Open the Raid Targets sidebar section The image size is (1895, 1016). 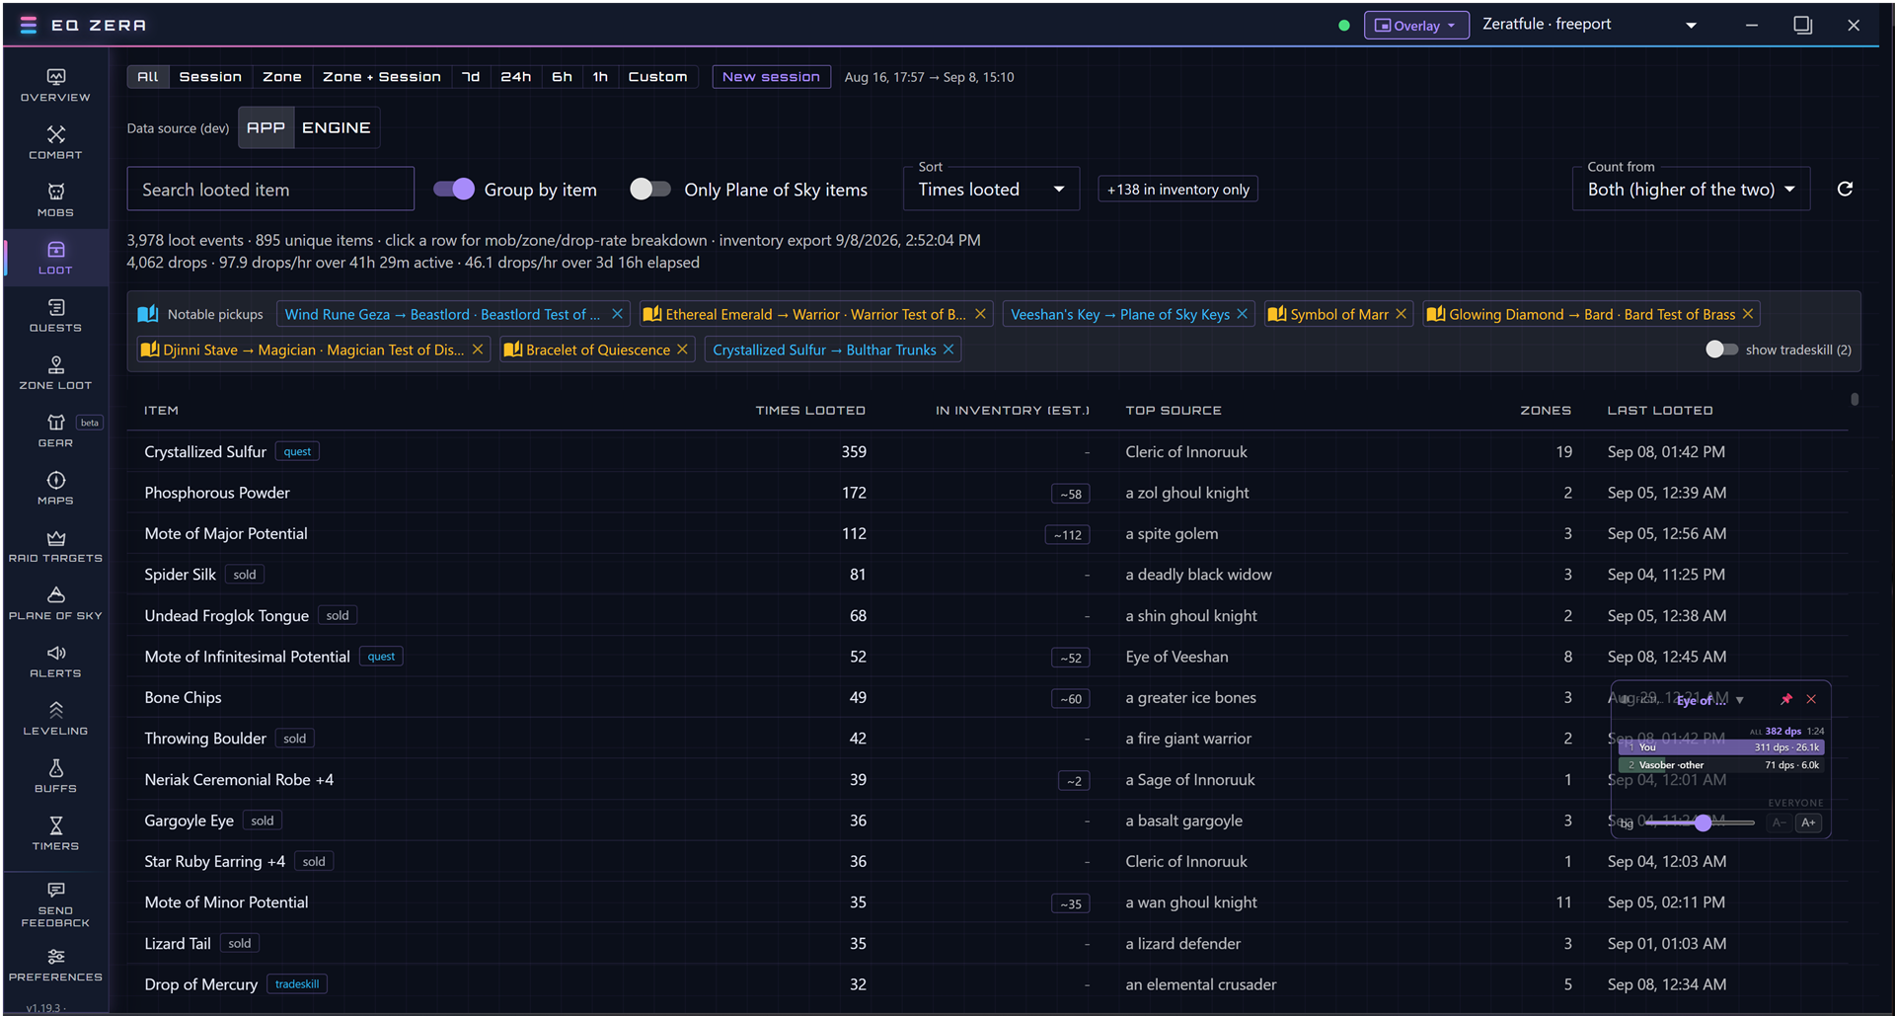point(55,546)
